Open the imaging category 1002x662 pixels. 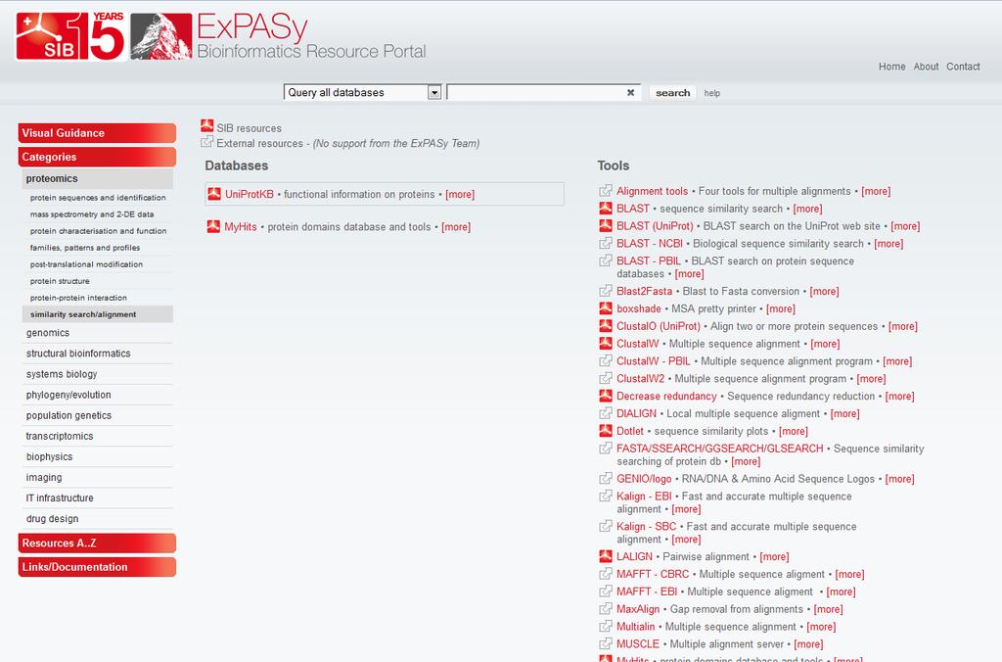click(x=98, y=477)
